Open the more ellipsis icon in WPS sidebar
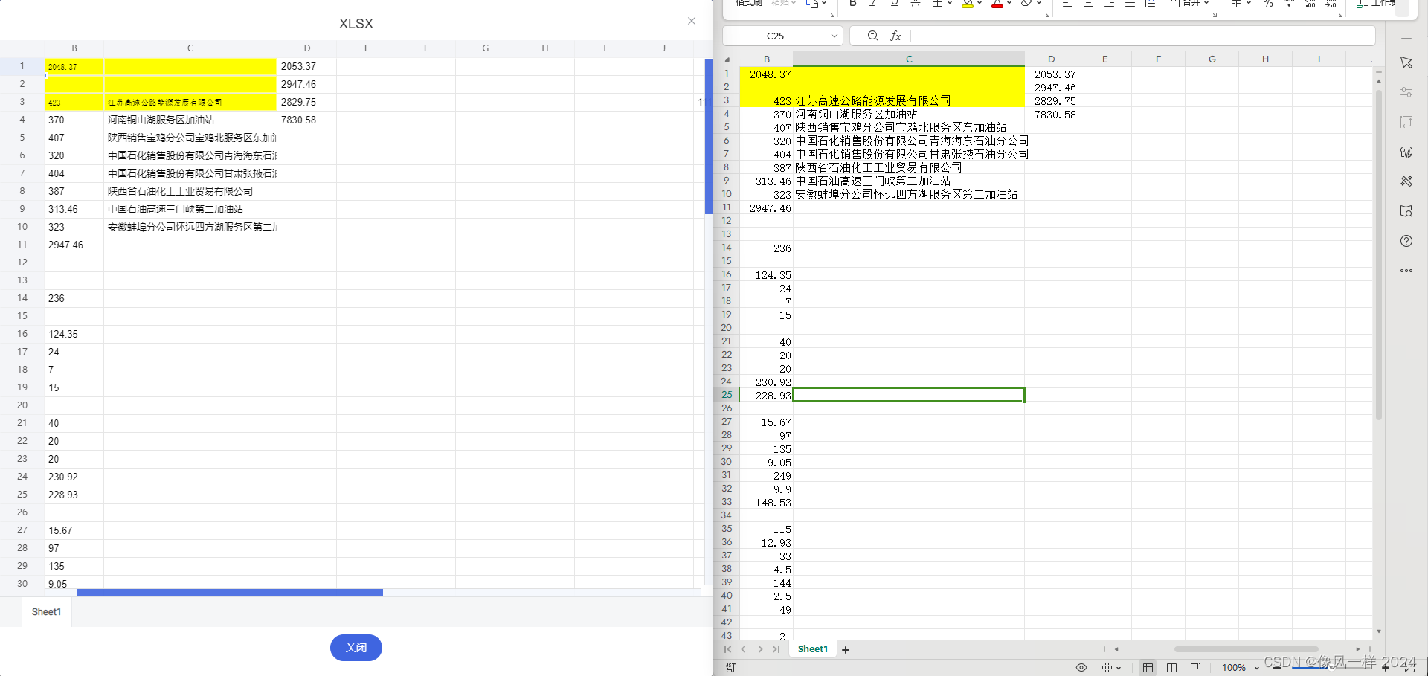The width and height of the screenshot is (1428, 676). (1406, 271)
